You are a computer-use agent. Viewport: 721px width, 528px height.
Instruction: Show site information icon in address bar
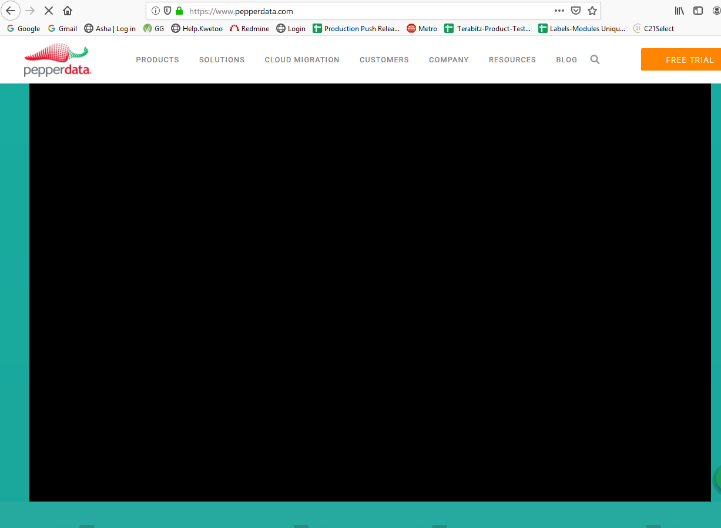[x=156, y=11]
